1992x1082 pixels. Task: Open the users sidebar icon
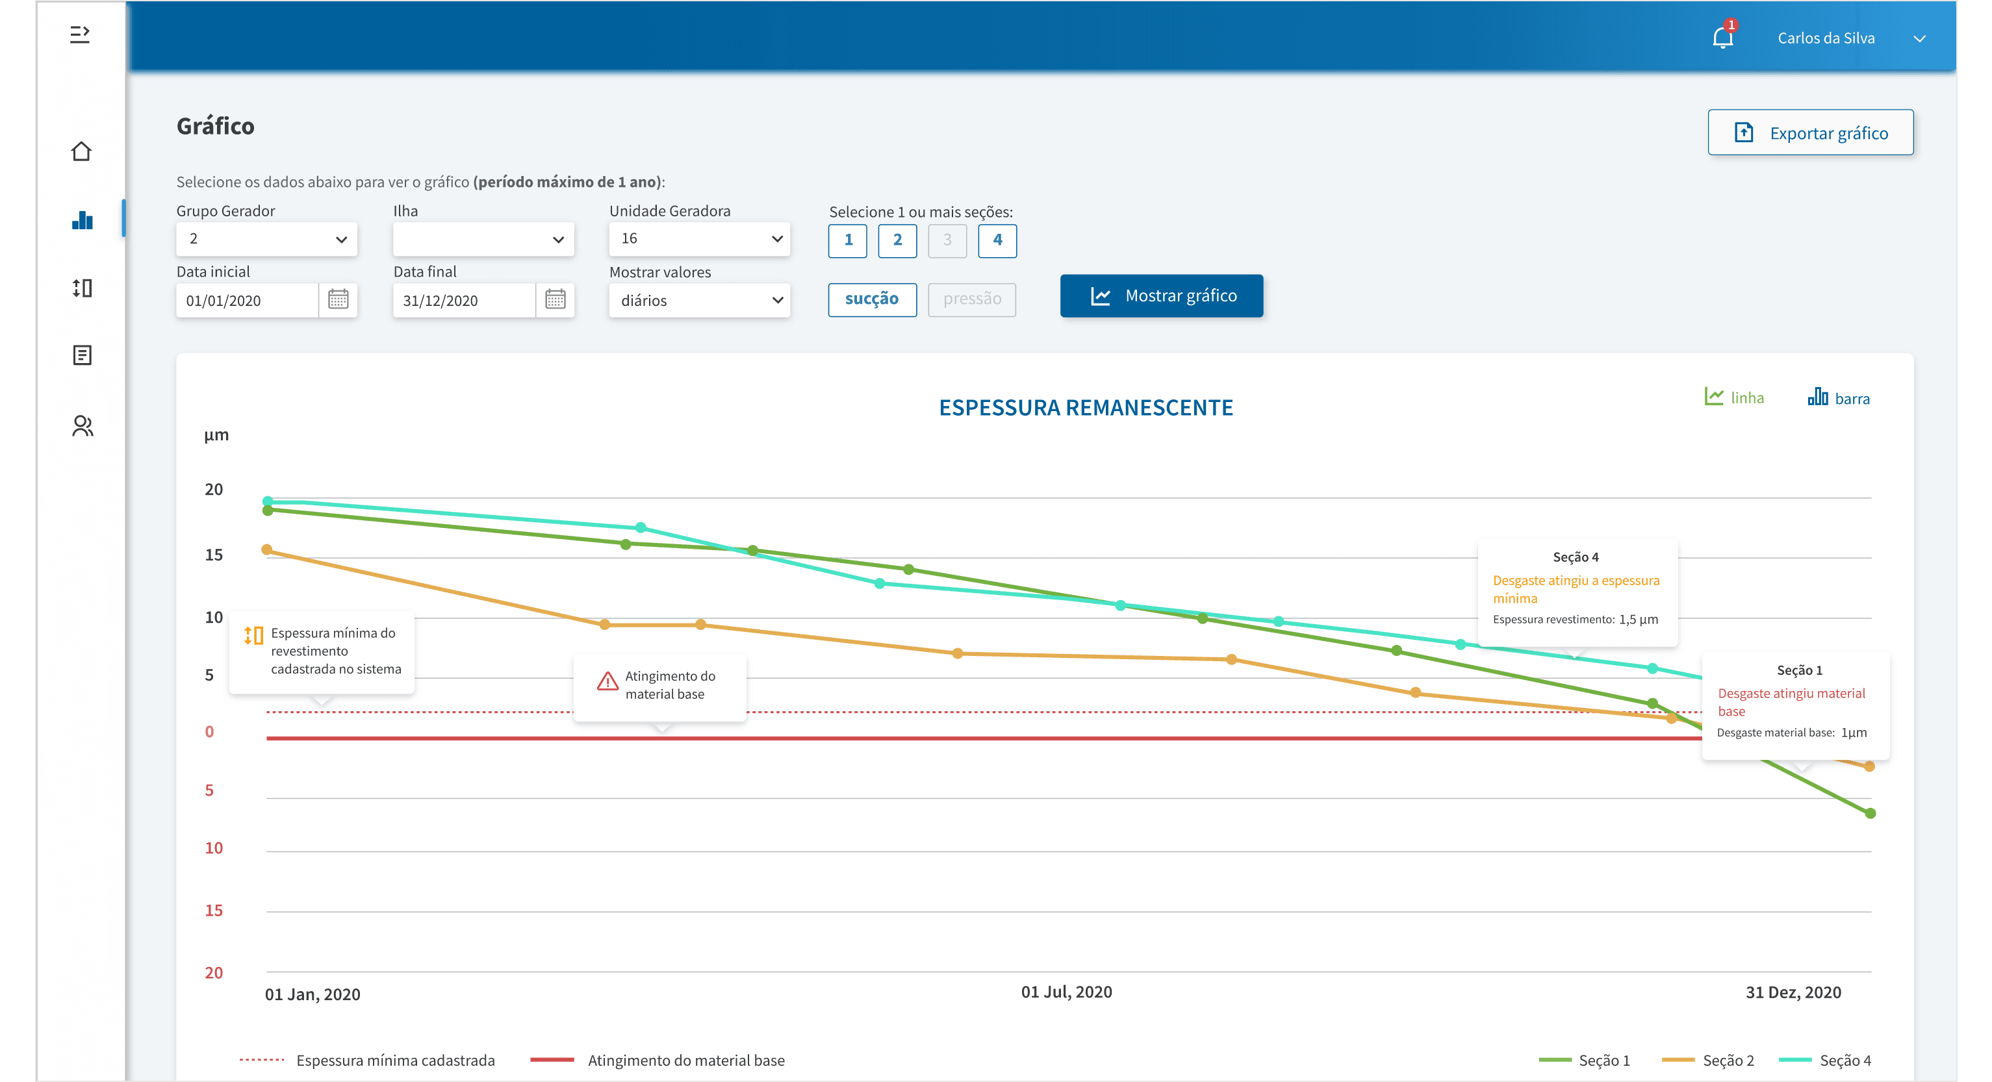(82, 426)
